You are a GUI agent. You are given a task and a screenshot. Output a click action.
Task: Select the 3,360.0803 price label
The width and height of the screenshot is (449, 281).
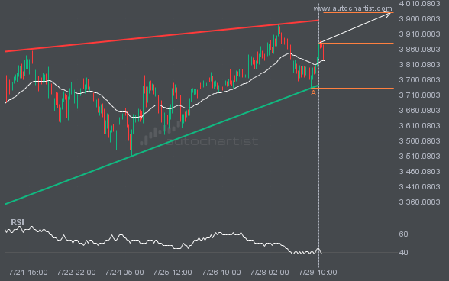tap(419, 202)
